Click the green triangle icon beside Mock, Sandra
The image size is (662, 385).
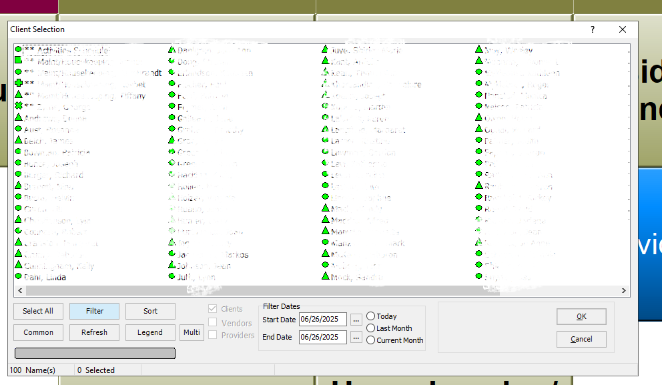click(325, 276)
